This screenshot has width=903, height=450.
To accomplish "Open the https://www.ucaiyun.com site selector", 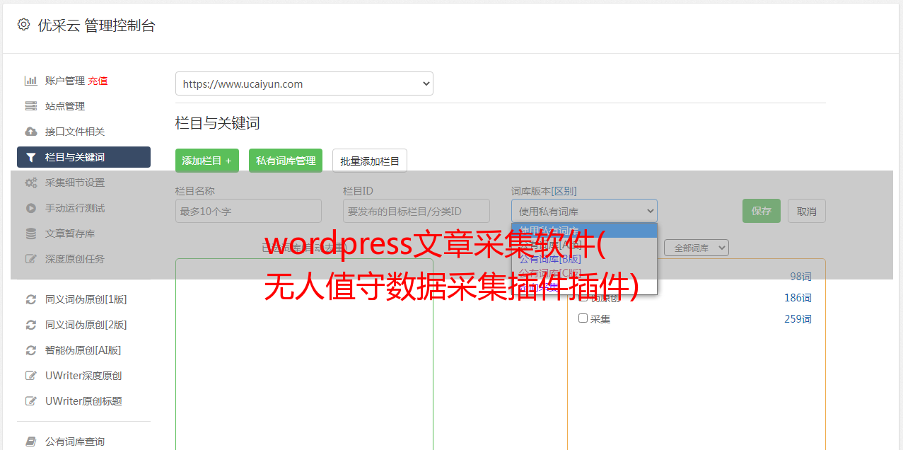I will click(304, 83).
